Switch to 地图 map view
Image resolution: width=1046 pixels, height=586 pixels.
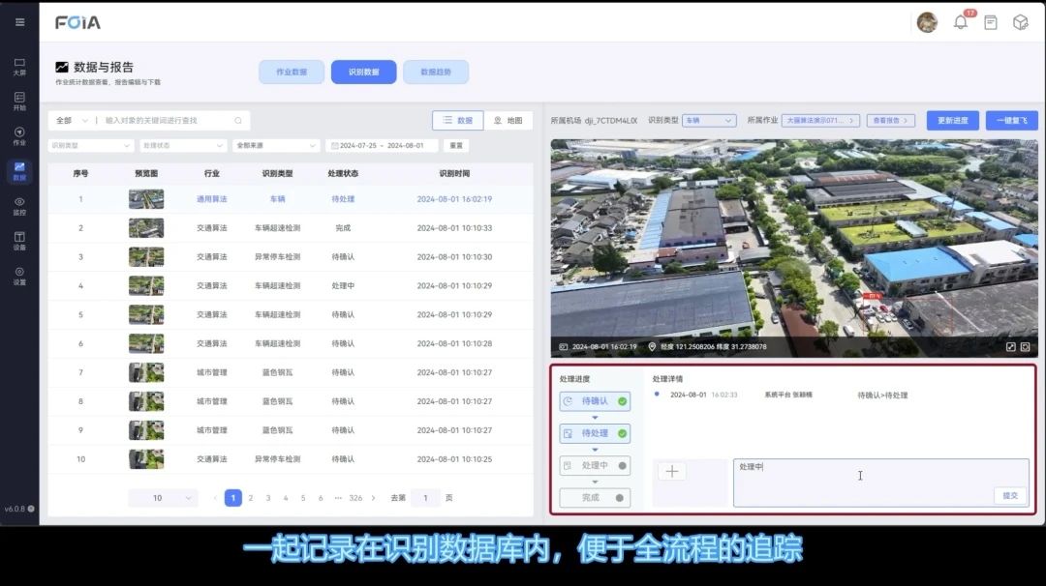point(508,121)
